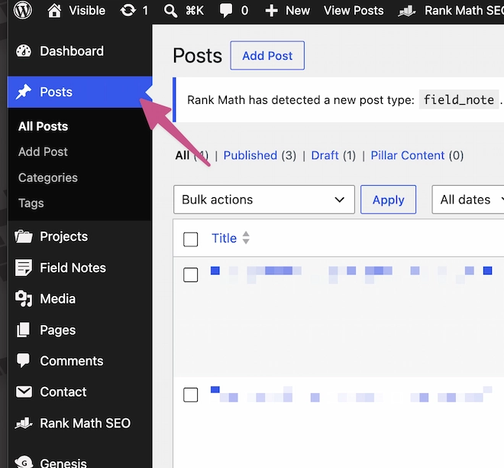
Task: Click the ⌘K search shortcut label
Action: pos(195,11)
